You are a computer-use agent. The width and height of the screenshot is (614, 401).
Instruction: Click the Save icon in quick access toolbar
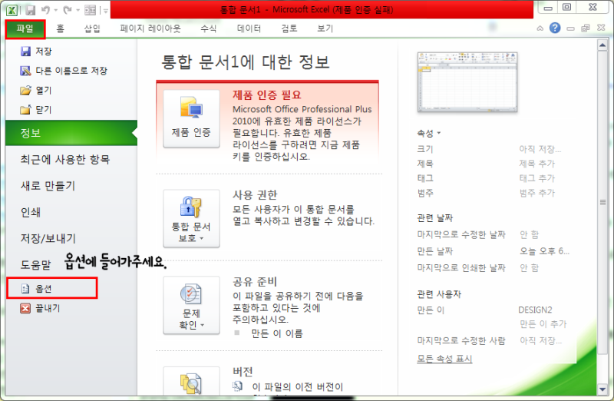[31, 10]
